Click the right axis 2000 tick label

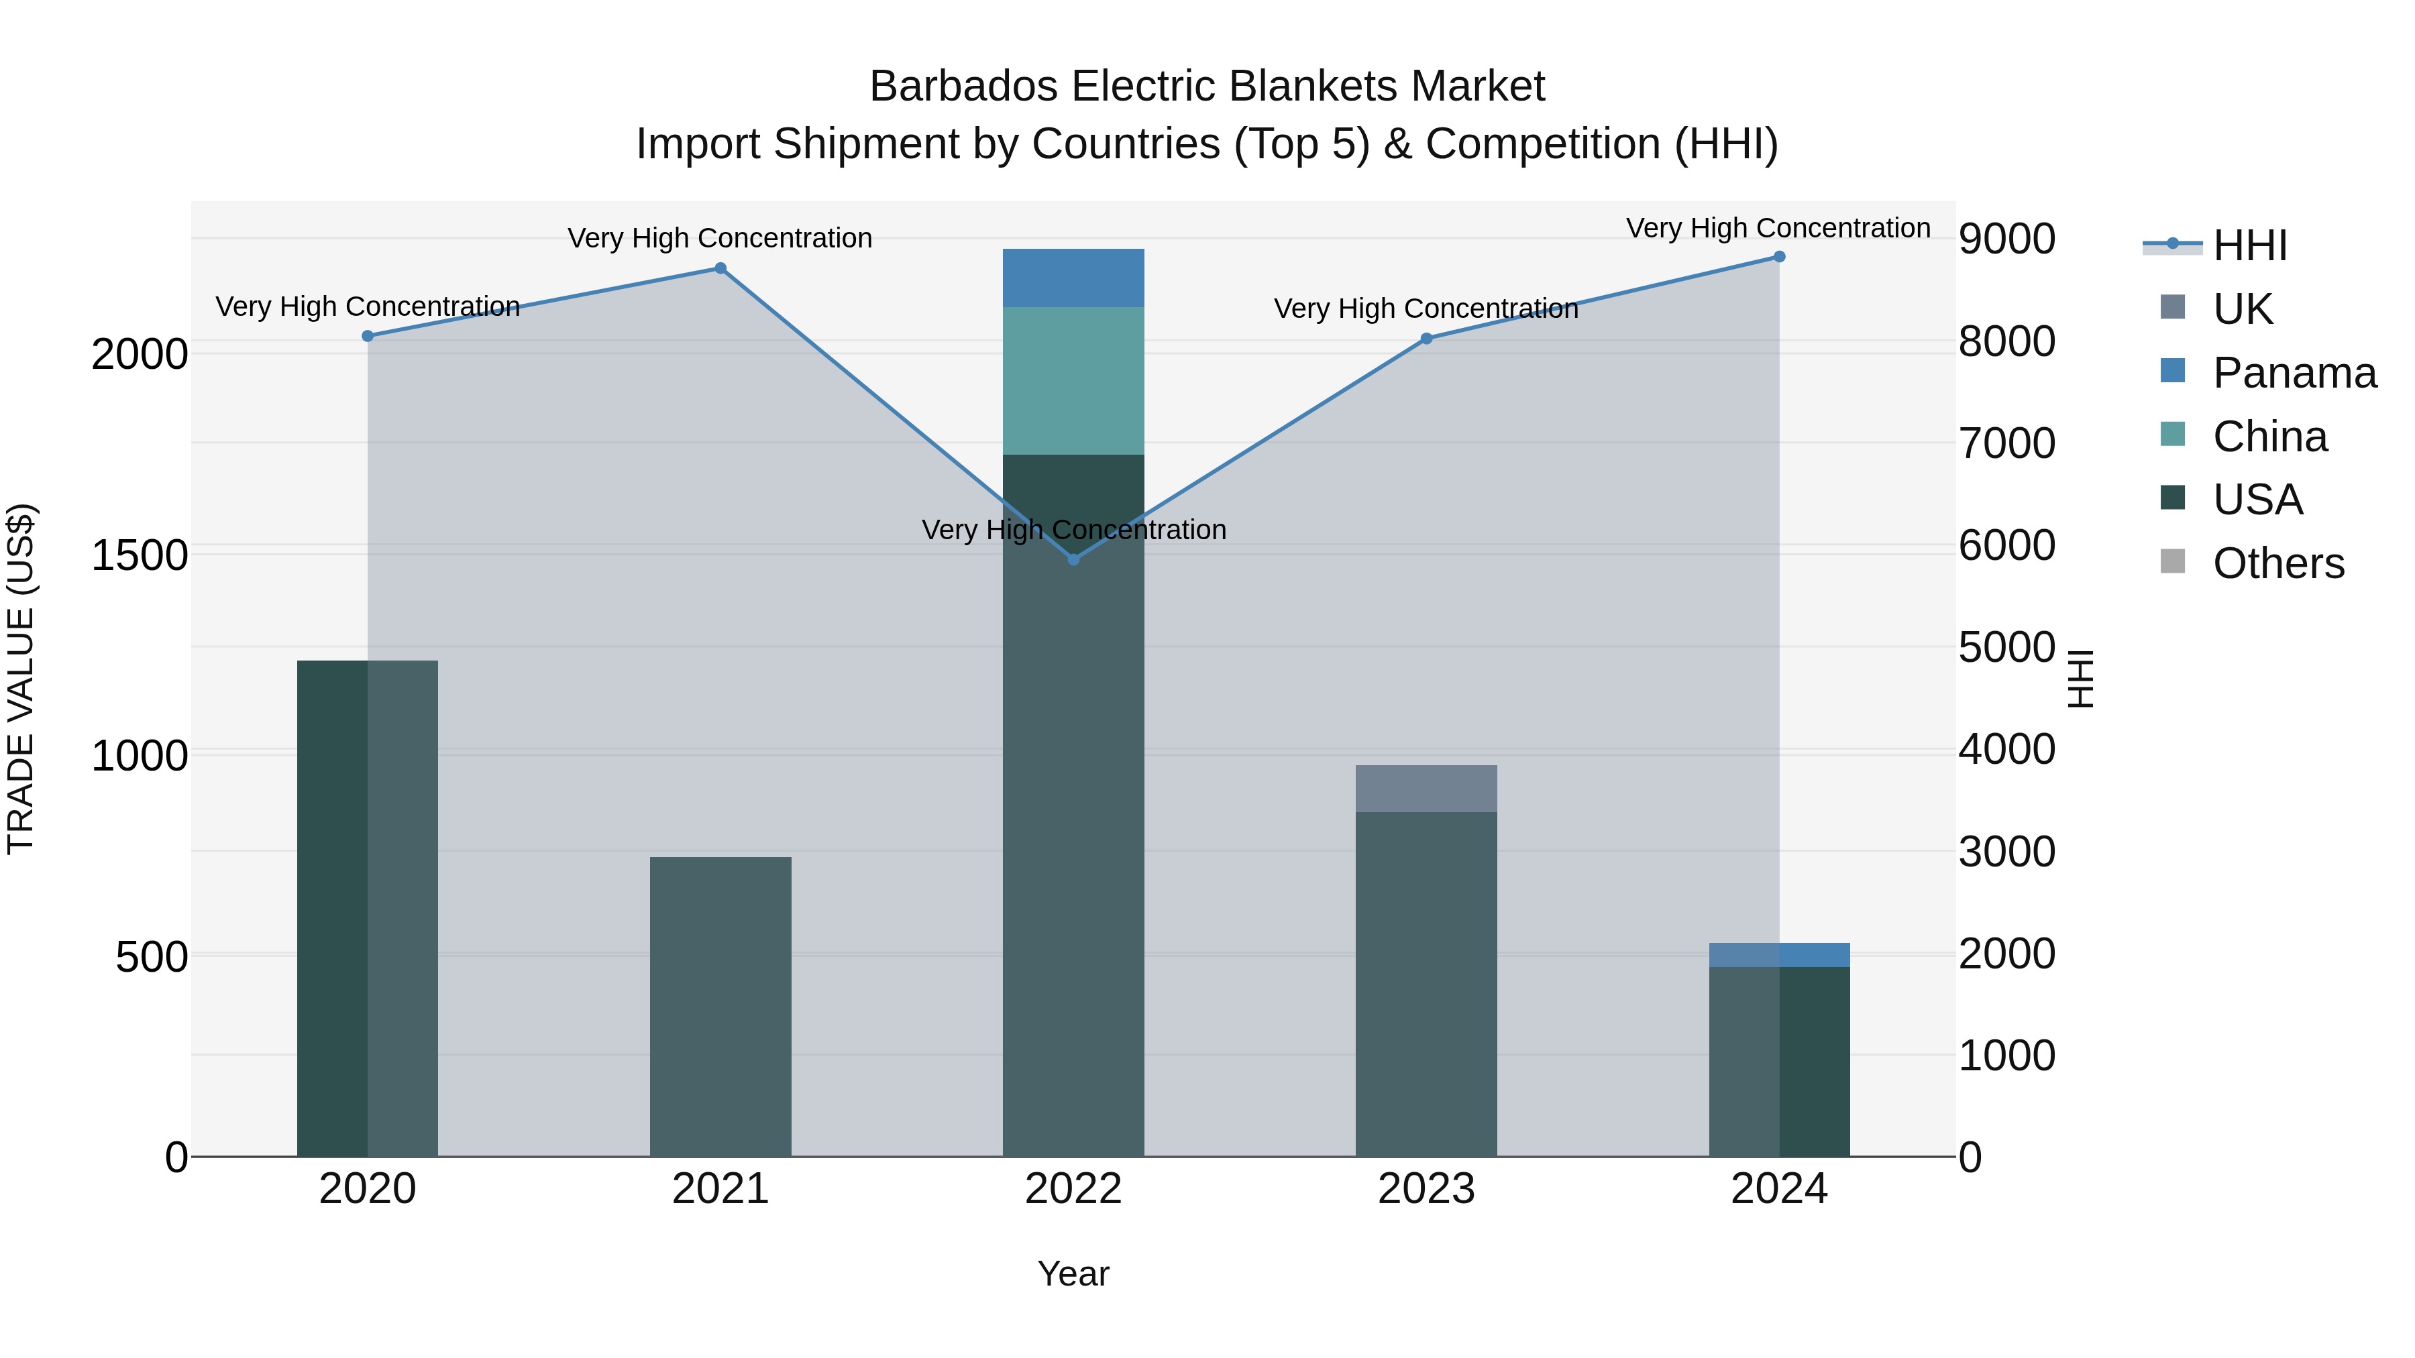(2007, 954)
